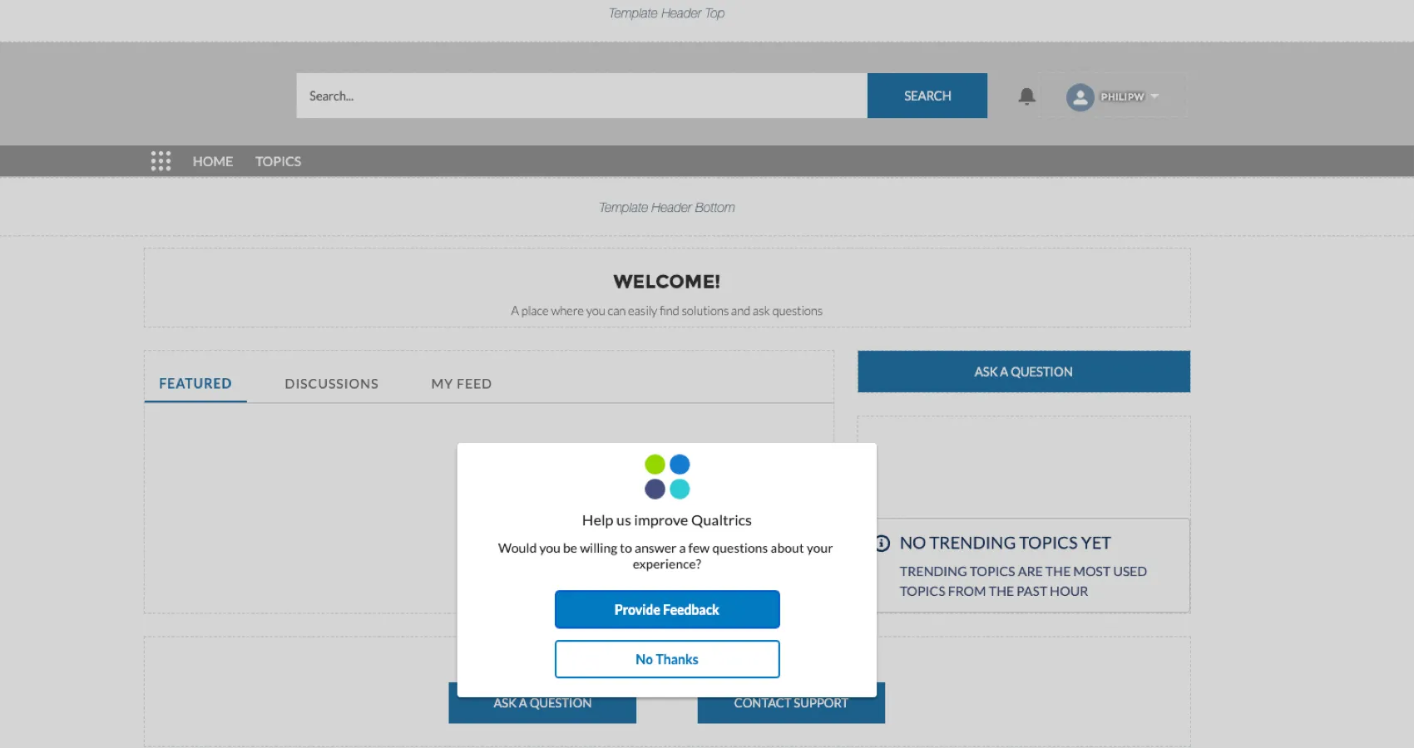Dismiss the survey with No Thanks

point(667,659)
